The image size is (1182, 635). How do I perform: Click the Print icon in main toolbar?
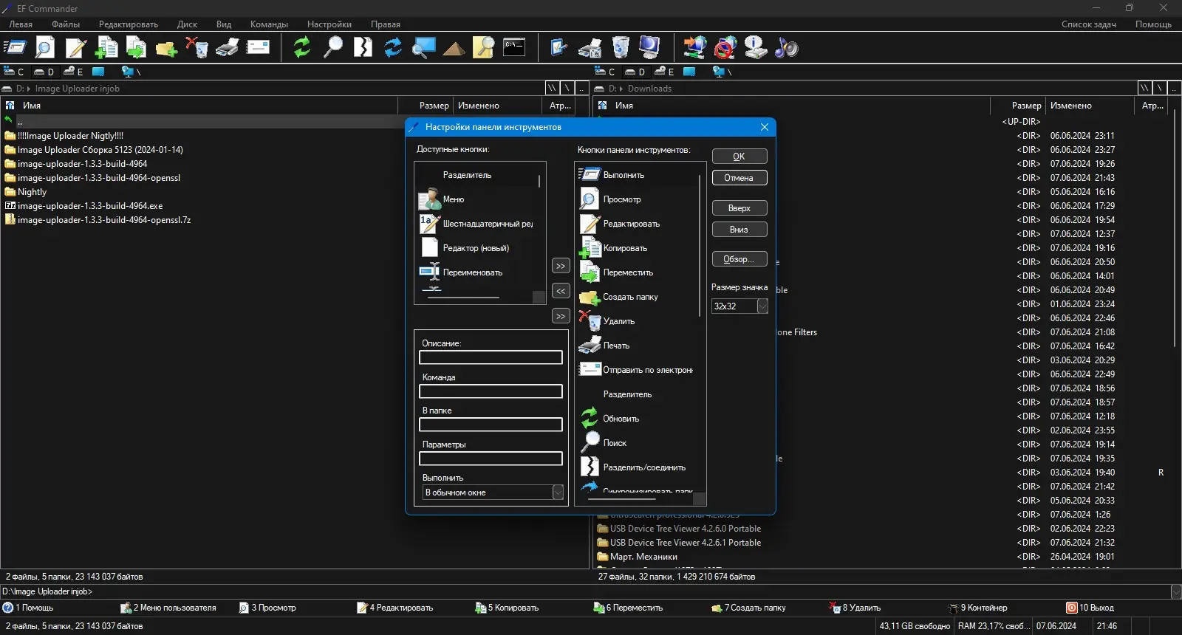[x=227, y=48]
